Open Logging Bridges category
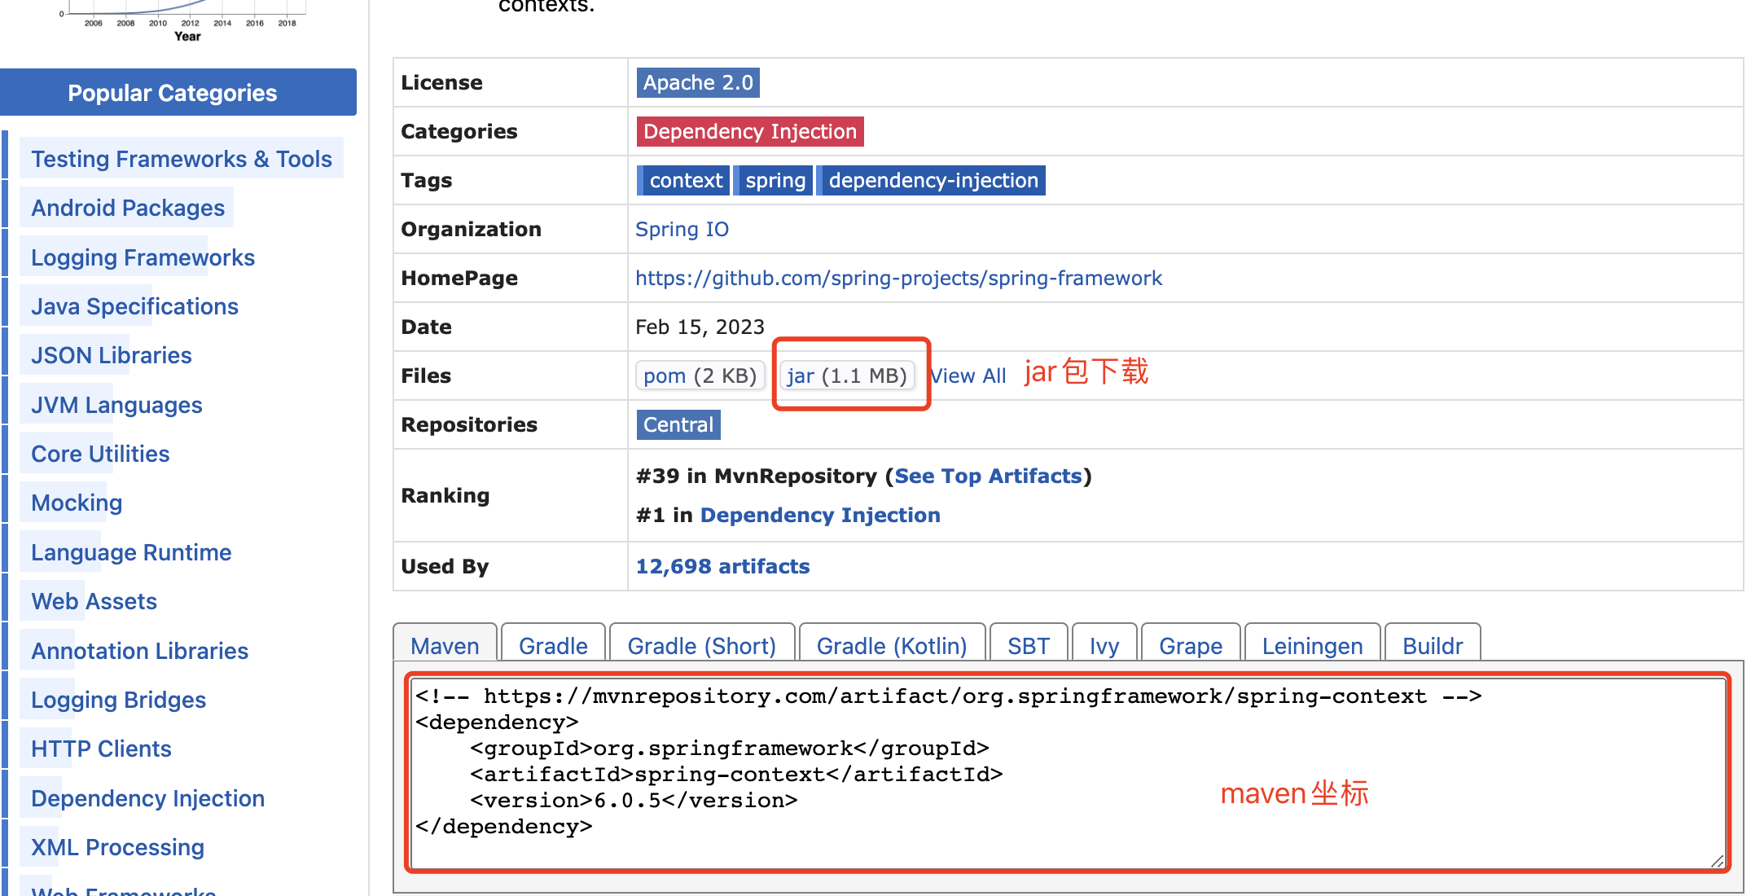Viewport: 1751px width, 896px height. tap(118, 700)
